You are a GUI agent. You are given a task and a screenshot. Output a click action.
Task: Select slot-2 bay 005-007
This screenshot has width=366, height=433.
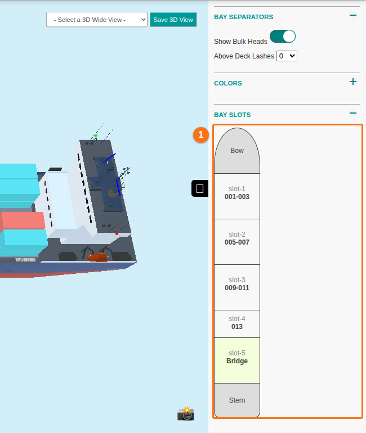[237, 242]
